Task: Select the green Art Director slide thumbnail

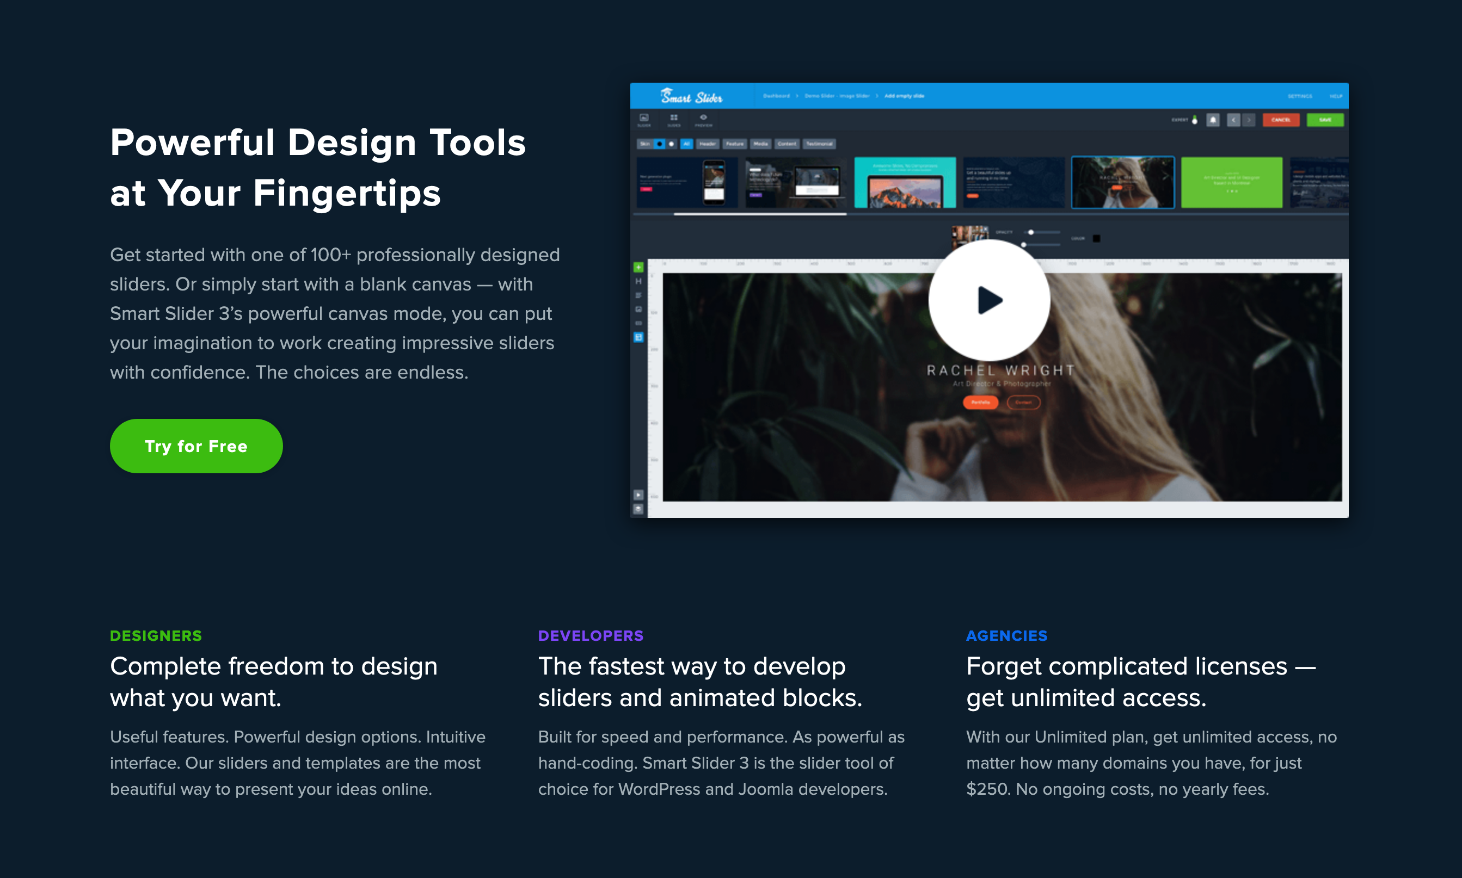Action: 1232,182
